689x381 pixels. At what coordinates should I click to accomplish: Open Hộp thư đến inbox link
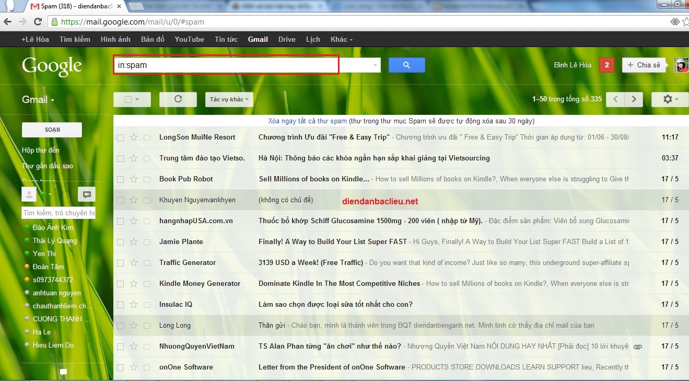click(41, 151)
